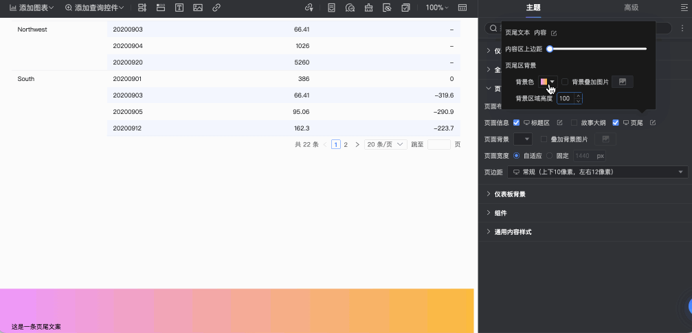Click the 叠加背景图片 image upload button
This screenshot has height=333, width=692.
[605, 139]
